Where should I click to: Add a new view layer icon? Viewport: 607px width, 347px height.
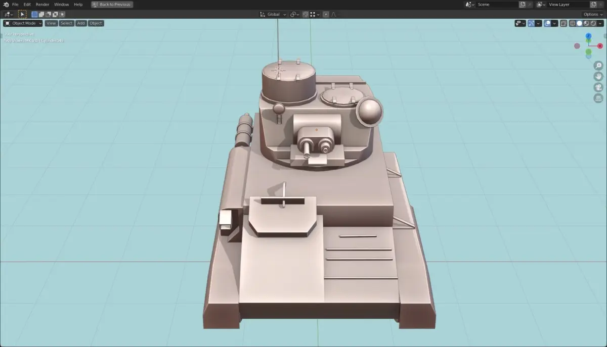594,4
